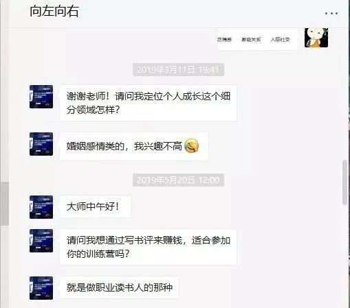
Task: Click the chat scrollbar thumb on right
Action: click(x=344, y=182)
